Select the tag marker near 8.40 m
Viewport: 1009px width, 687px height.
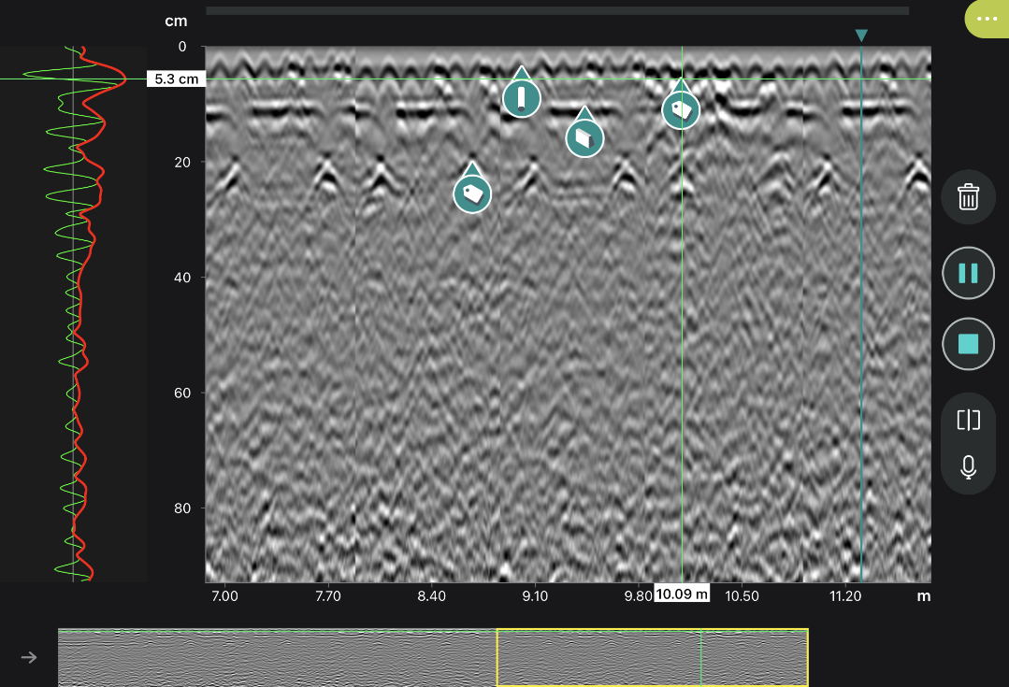pos(472,193)
